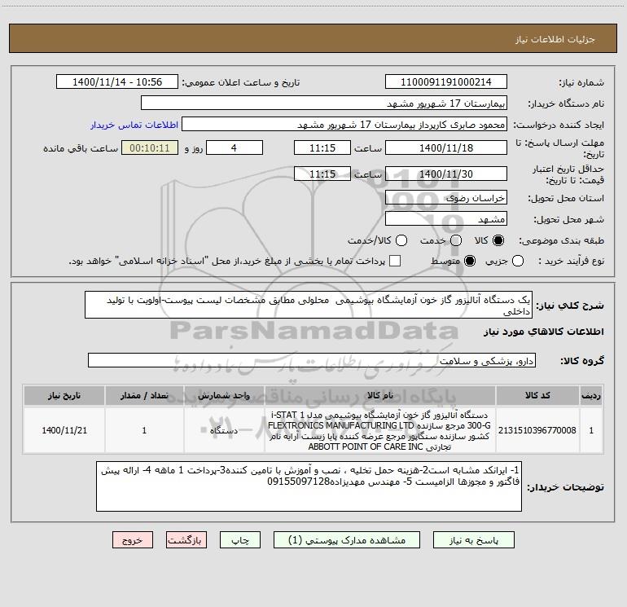Click the remaining time field 00:10:11
Image resolution: width=627 pixels, height=607 pixels.
tap(150, 147)
